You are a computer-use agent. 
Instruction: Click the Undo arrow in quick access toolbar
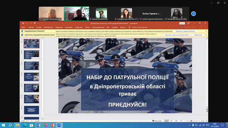point(27,23)
